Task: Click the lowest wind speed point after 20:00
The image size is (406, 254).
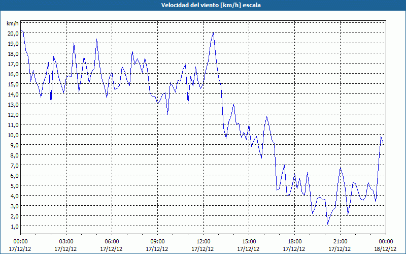Action: point(327,224)
